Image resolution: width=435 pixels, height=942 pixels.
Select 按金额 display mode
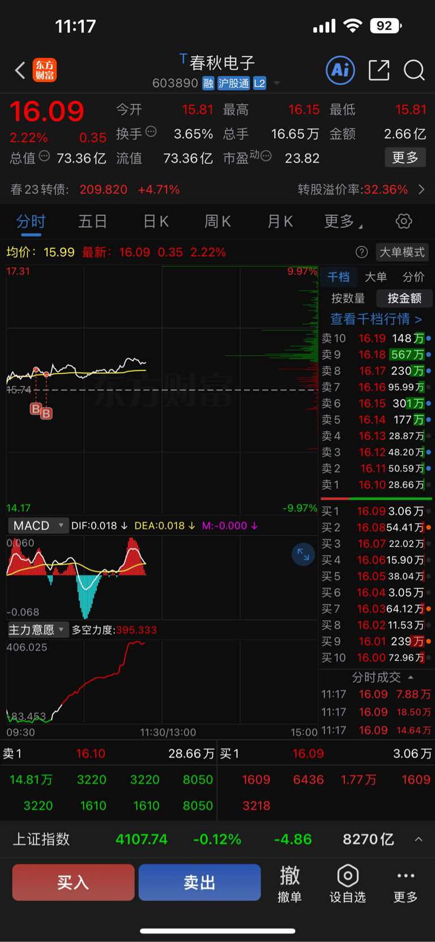(404, 298)
